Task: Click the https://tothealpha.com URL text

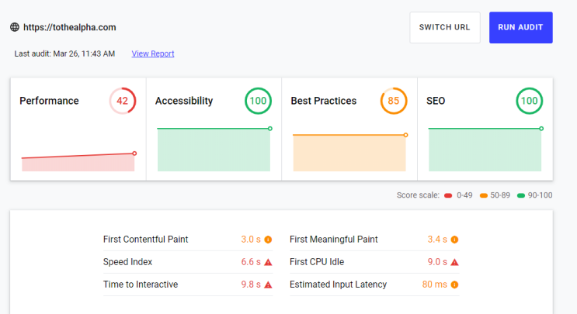Action: [x=70, y=27]
